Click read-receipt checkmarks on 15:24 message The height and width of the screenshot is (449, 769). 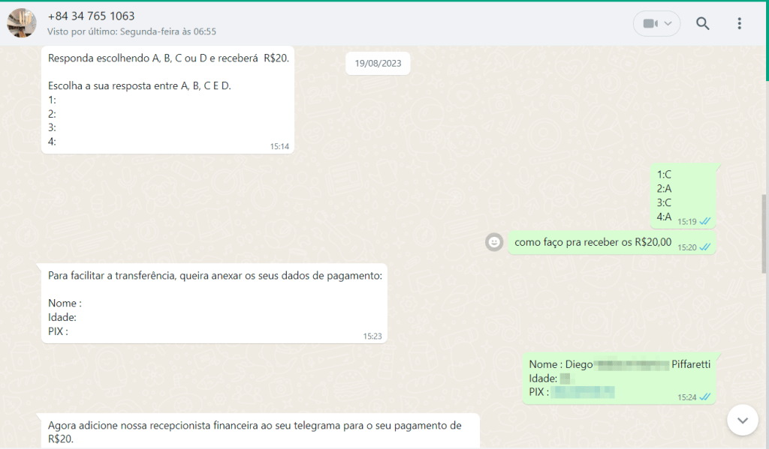[704, 397]
